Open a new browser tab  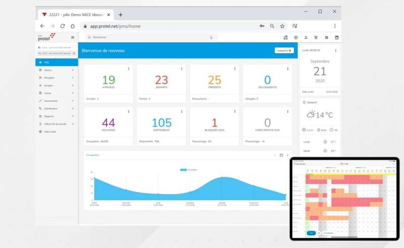coord(120,15)
